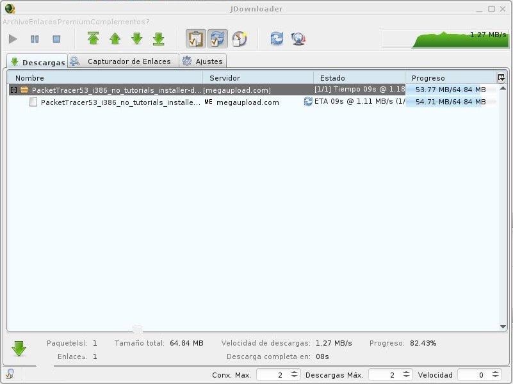The image size is (513, 384).
Task: Click the blue reconnect arrows icon
Action: pyautogui.click(x=277, y=38)
